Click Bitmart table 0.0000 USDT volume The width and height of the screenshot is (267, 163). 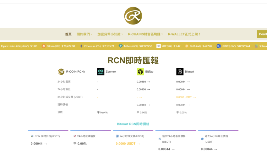coord(184,97)
